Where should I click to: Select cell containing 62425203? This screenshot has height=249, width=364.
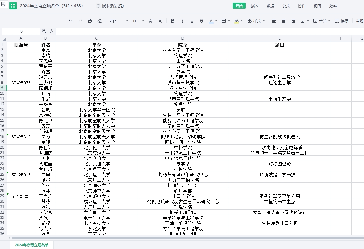(21, 196)
